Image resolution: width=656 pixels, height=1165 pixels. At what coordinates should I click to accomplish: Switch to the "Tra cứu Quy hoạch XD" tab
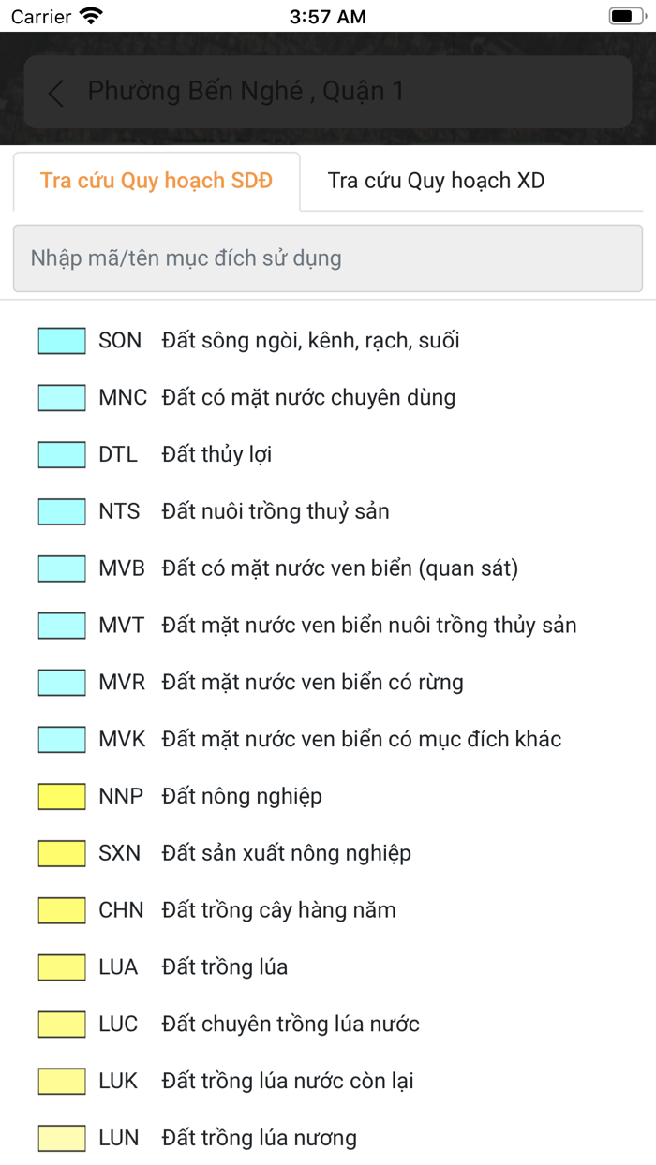coord(435,180)
